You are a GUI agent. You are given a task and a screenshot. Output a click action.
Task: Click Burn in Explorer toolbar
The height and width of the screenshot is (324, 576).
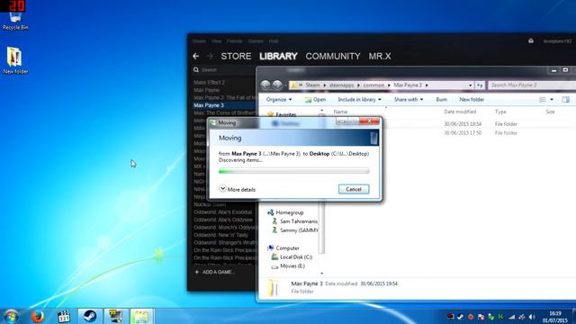pos(441,100)
